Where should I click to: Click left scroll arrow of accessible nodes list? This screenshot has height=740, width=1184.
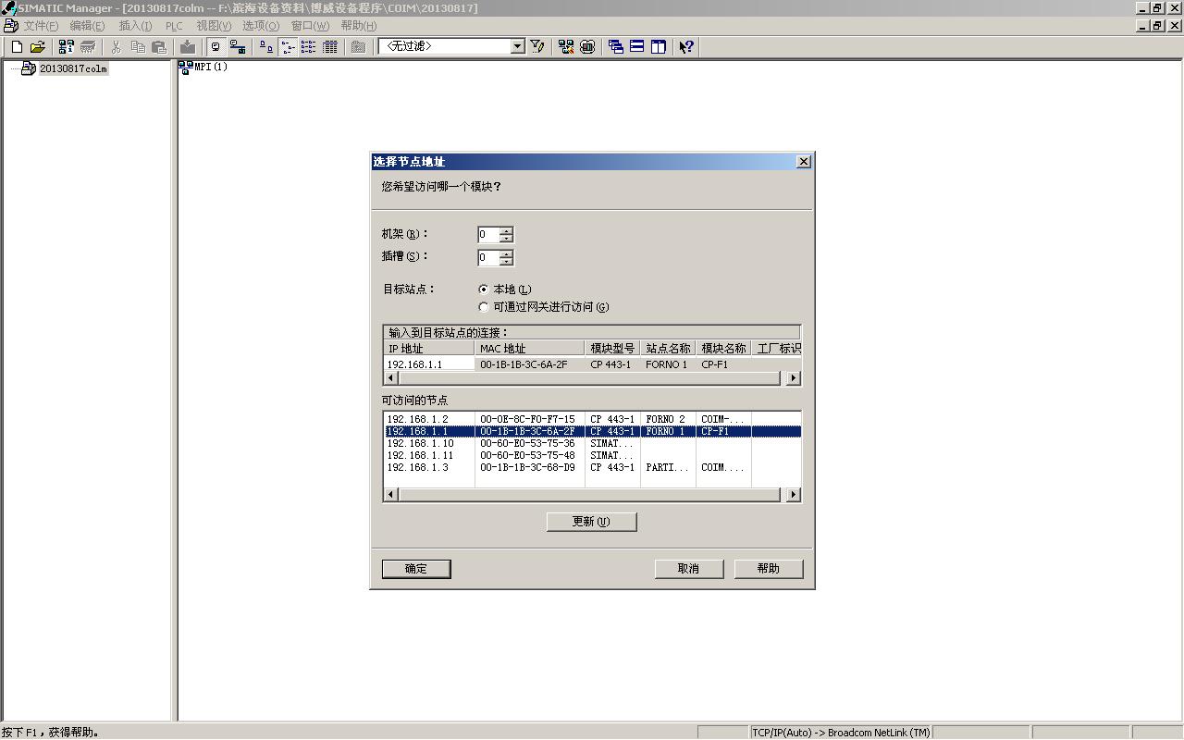pos(391,495)
